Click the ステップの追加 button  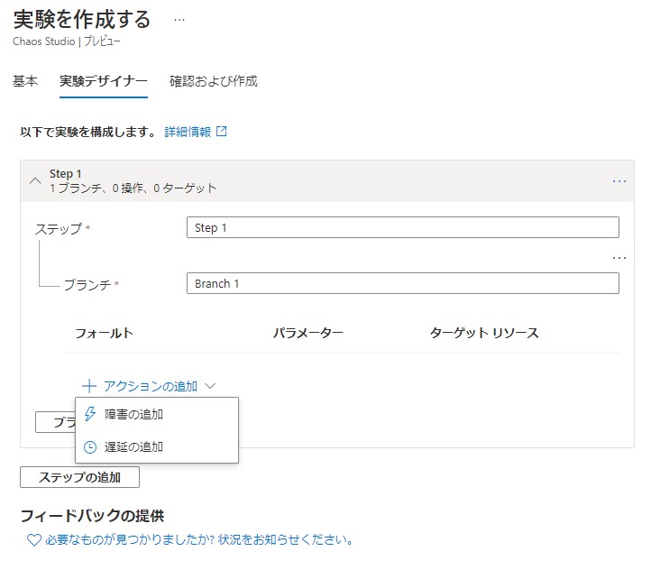(79, 477)
